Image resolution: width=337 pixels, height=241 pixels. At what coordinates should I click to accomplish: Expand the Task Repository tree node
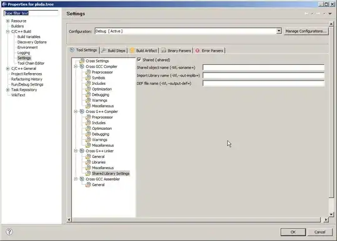pyautogui.click(x=7, y=90)
